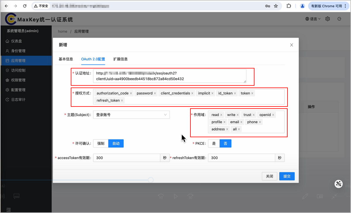Set 许可确认 to 自动
The width and height of the screenshot is (351, 213).
pyautogui.click(x=116, y=143)
